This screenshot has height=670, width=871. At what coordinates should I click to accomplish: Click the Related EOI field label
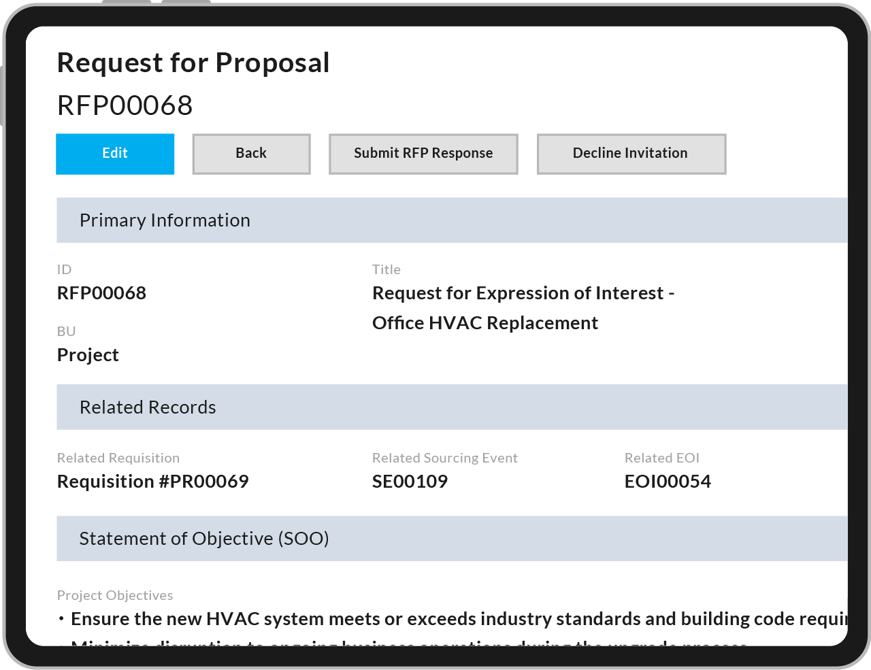(662, 458)
